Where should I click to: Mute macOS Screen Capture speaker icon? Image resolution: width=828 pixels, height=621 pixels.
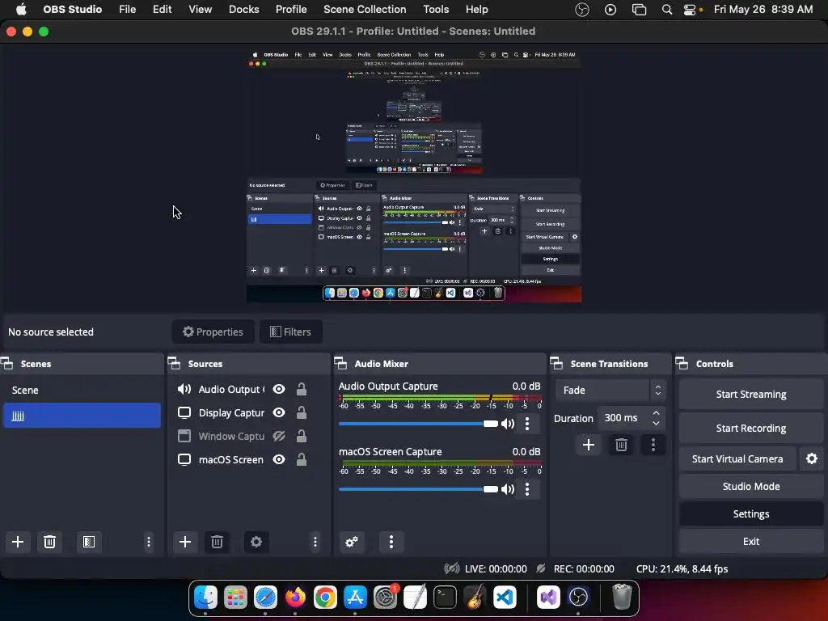(x=508, y=489)
